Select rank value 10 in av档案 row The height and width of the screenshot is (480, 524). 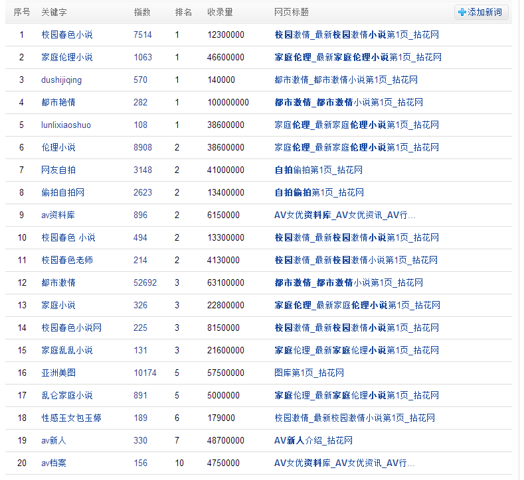point(179,463)
